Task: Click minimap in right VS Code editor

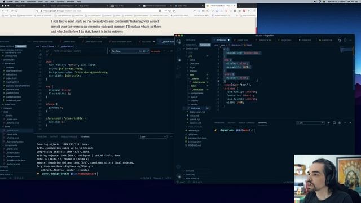Action: coord(346,50)
